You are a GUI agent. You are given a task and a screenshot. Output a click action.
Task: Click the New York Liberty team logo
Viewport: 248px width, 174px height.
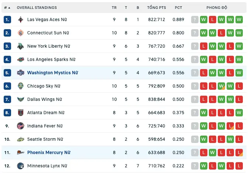pos(21,46)
